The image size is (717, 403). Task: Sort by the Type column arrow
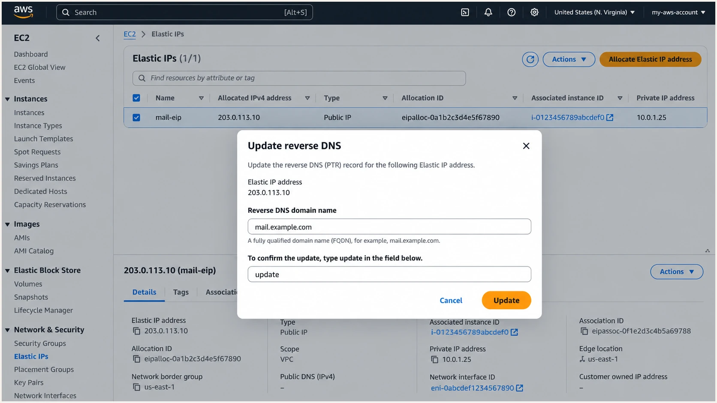385,98
